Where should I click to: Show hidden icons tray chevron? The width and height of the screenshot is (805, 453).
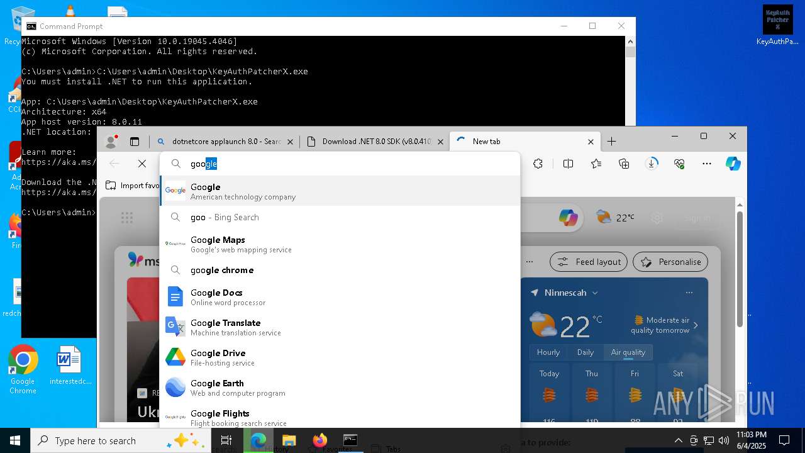point(678,440)
